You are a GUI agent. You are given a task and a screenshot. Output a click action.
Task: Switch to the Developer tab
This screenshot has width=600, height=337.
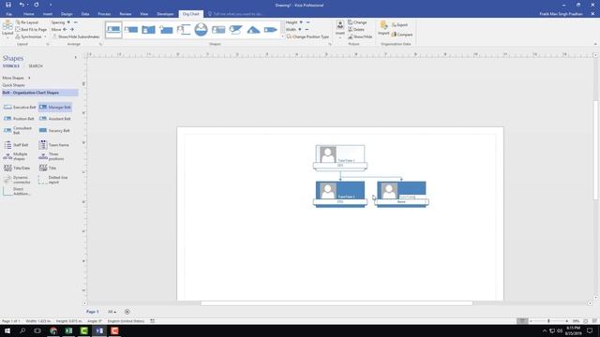[x=165, y=14]
